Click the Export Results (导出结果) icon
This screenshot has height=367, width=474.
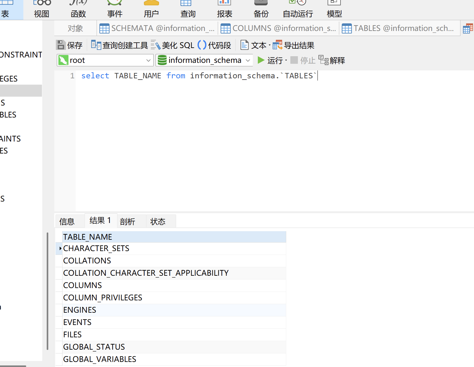click(x=277, y=45)
